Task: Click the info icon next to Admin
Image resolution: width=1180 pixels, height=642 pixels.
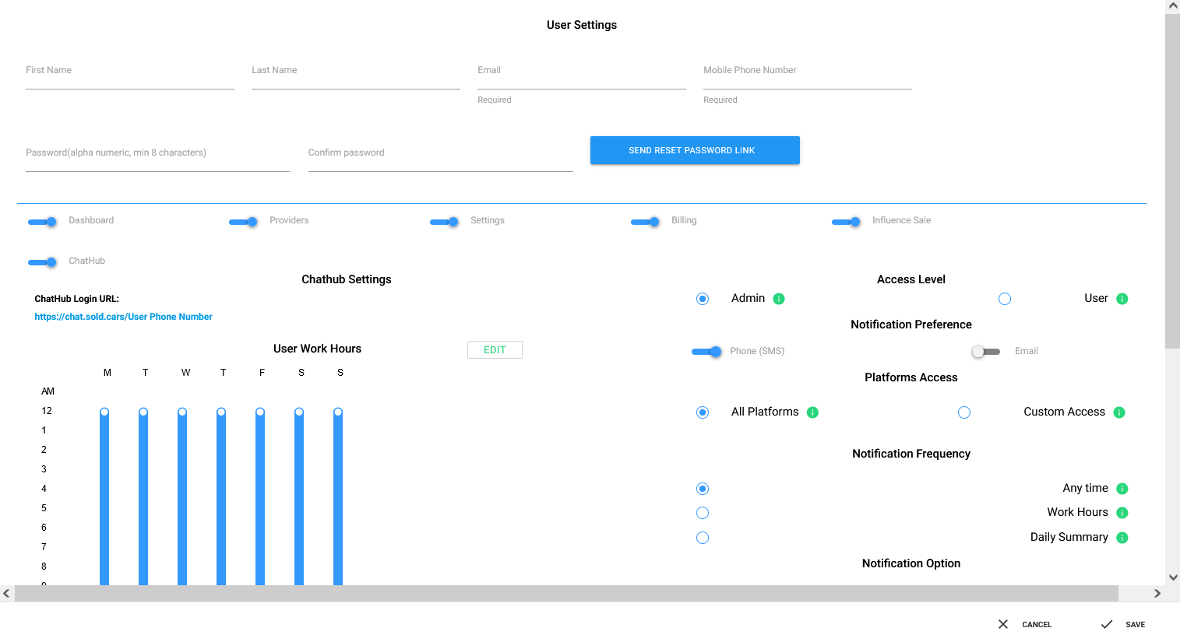Action: 779,299
